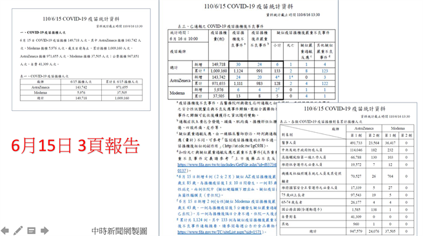Click the red heading '6月15日 3頁報告'
This screenshot has width=423, height=236.
click(75, 145)
